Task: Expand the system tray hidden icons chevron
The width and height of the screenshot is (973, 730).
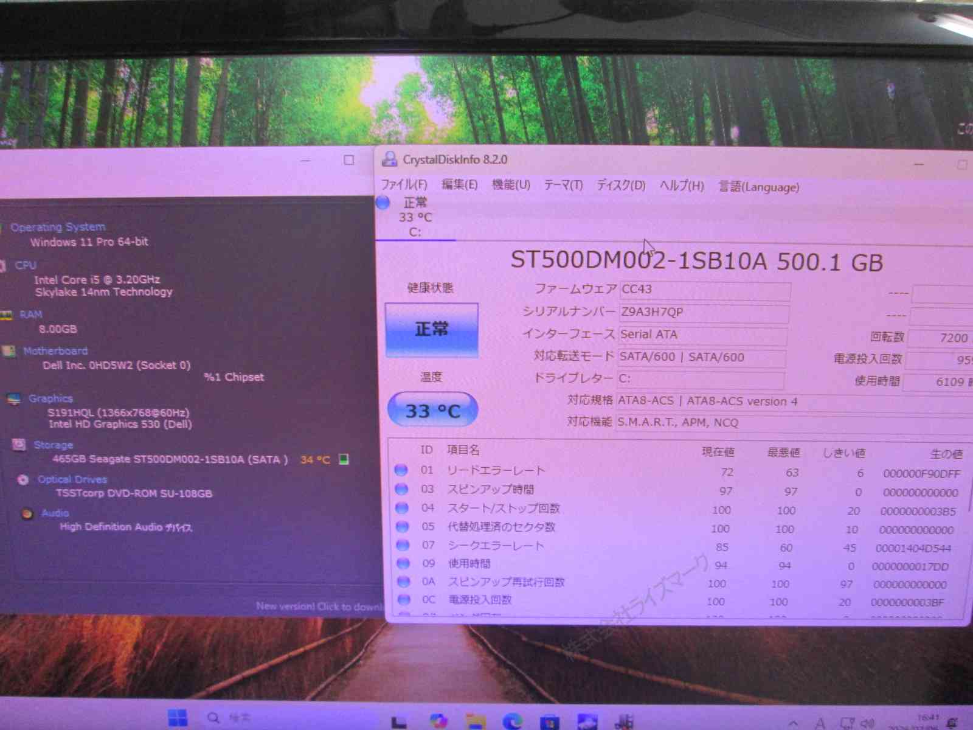Action: (794, 723)
